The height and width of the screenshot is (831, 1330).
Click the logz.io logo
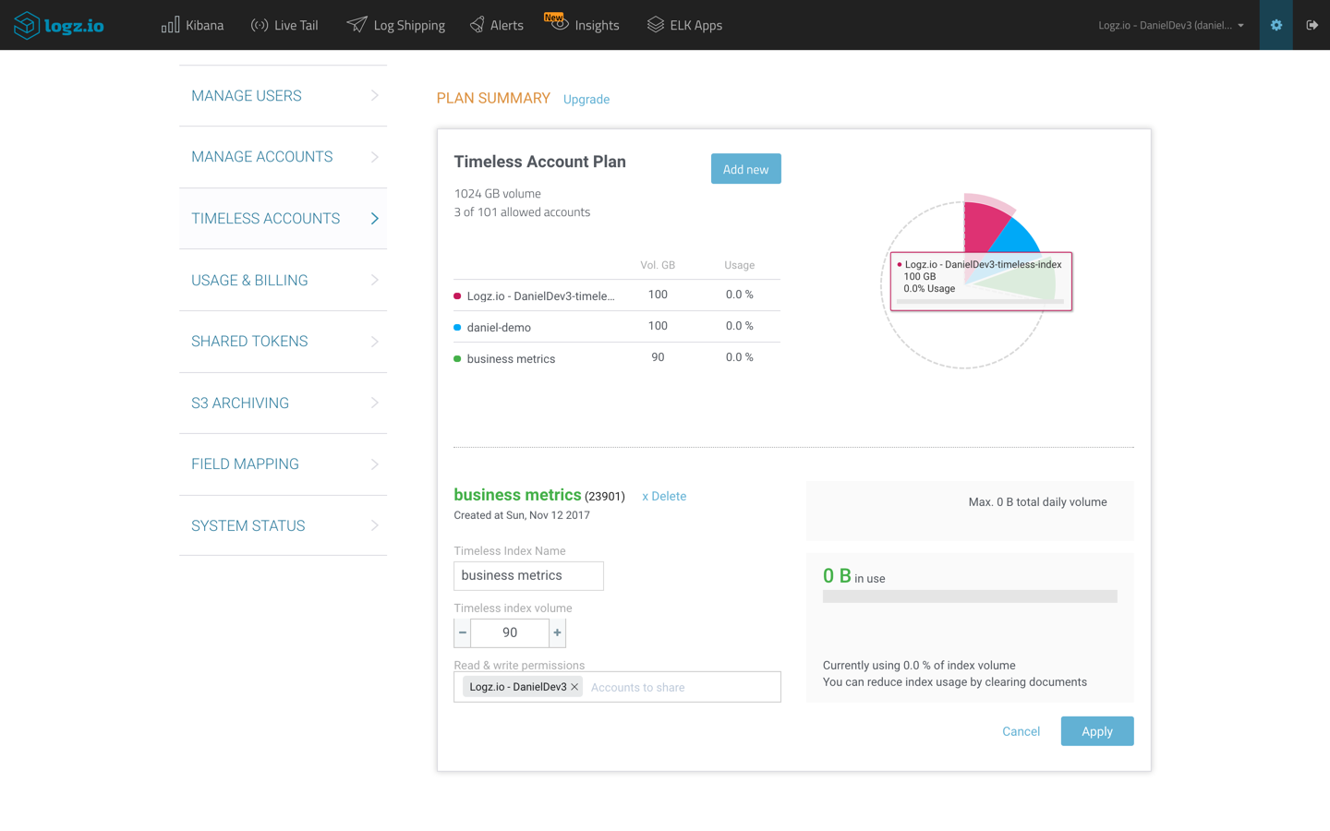pos(59,25)
